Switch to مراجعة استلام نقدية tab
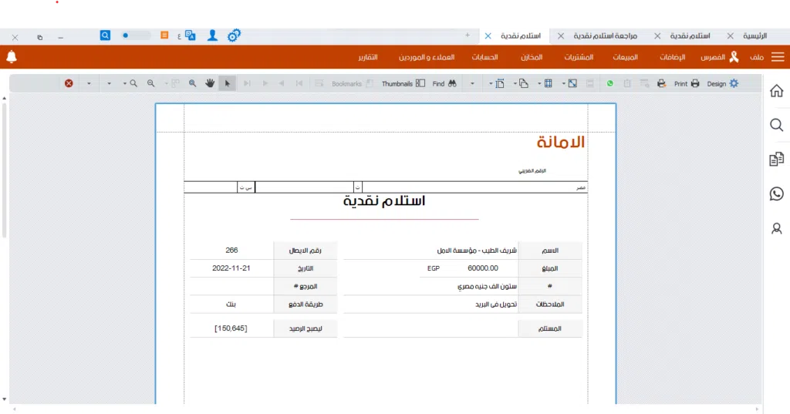790x414 pixels. [x=605, y=35]
